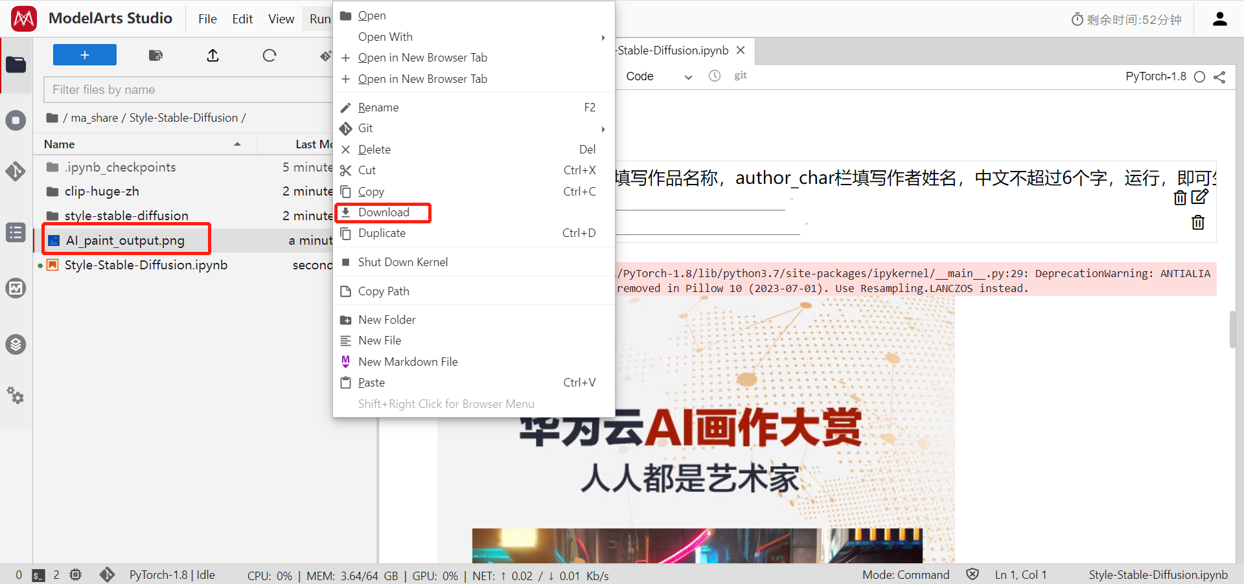Image resolution: width=1244 pixels, height=584 pixels.
Task: Sort files by the Name column
Action: 146,144
